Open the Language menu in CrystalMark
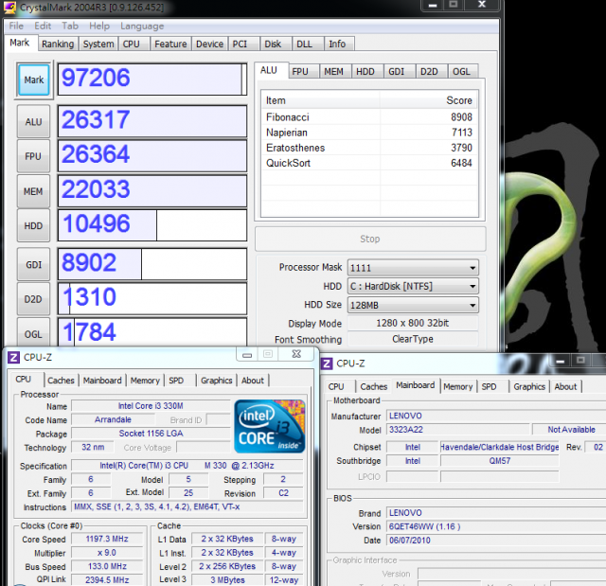 click(142, 26)
